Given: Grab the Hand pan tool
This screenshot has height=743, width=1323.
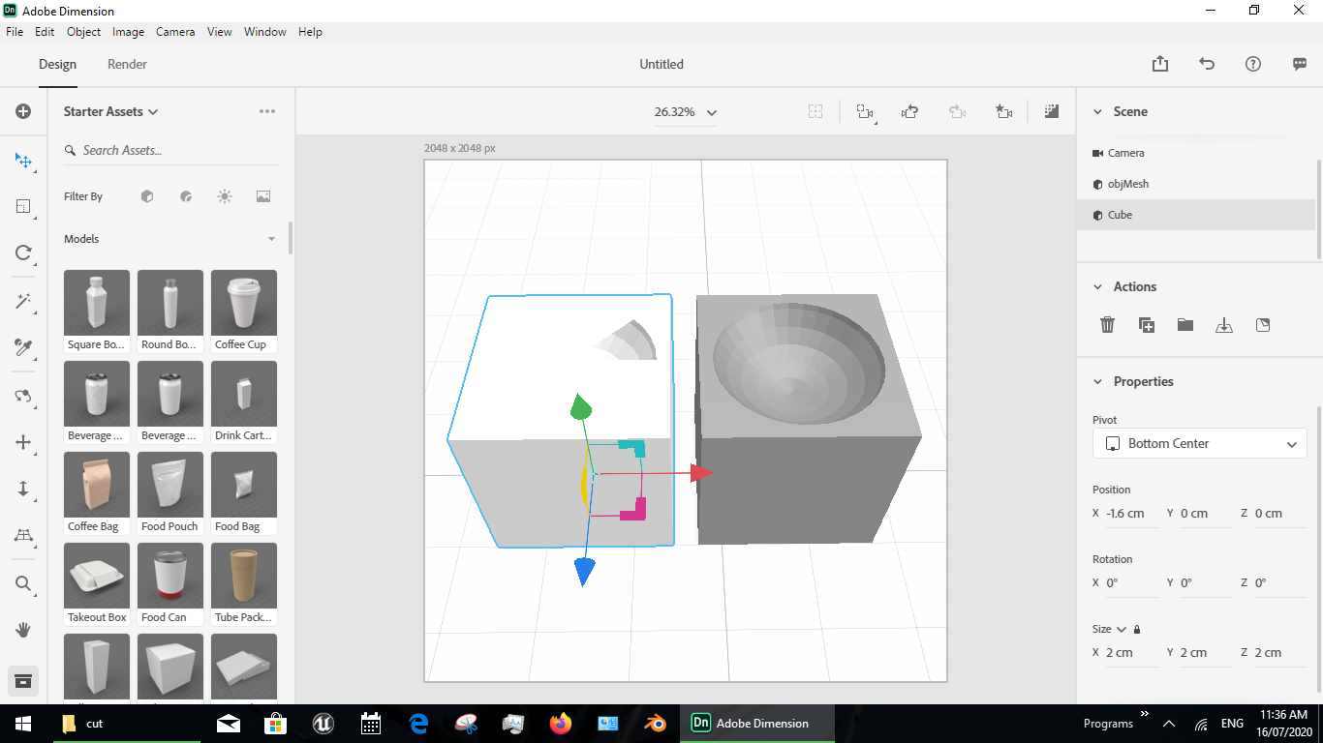Looking at the screenshot, I should tap(23, 630).
